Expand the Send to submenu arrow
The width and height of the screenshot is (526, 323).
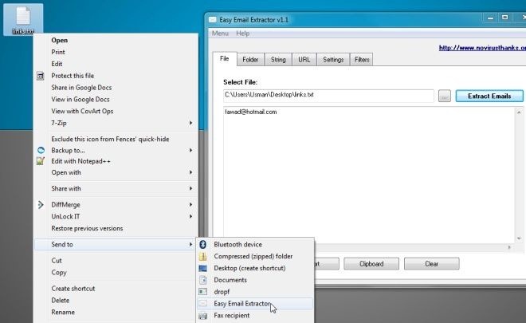[191, 244]
